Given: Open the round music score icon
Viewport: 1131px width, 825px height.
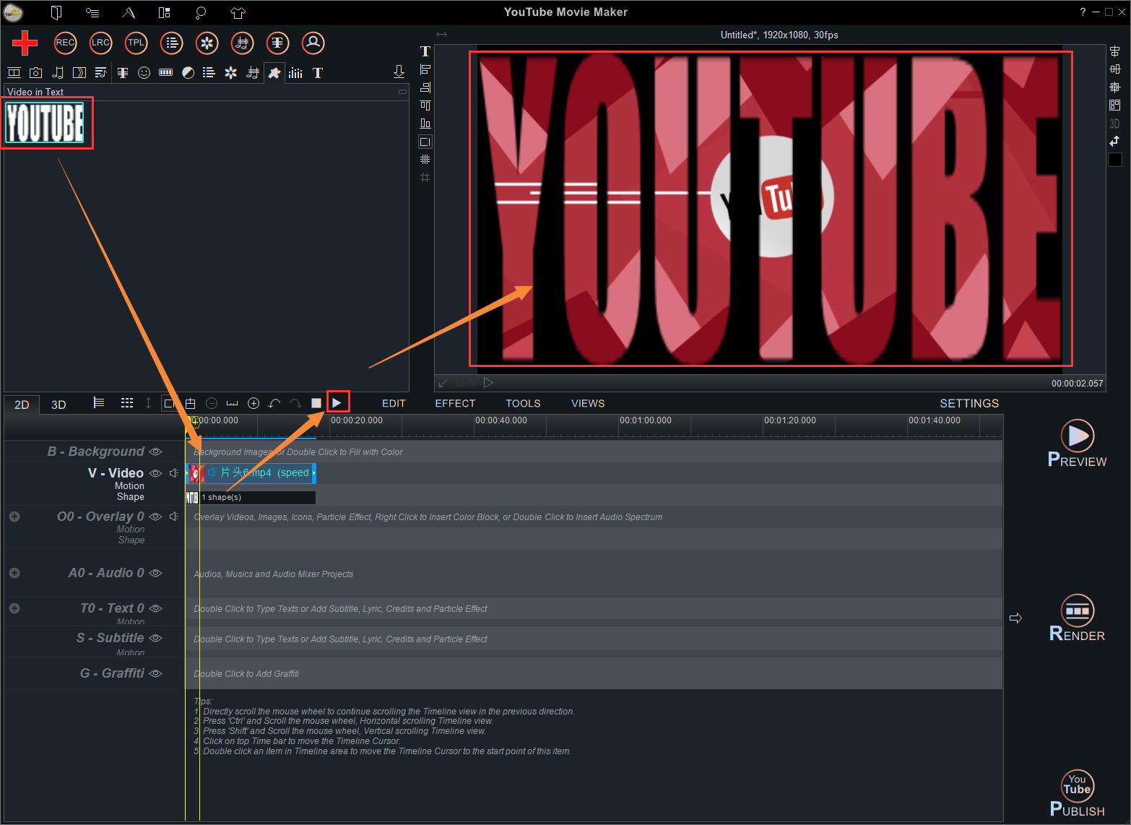Looking at the screenshot, I should 243,43.
